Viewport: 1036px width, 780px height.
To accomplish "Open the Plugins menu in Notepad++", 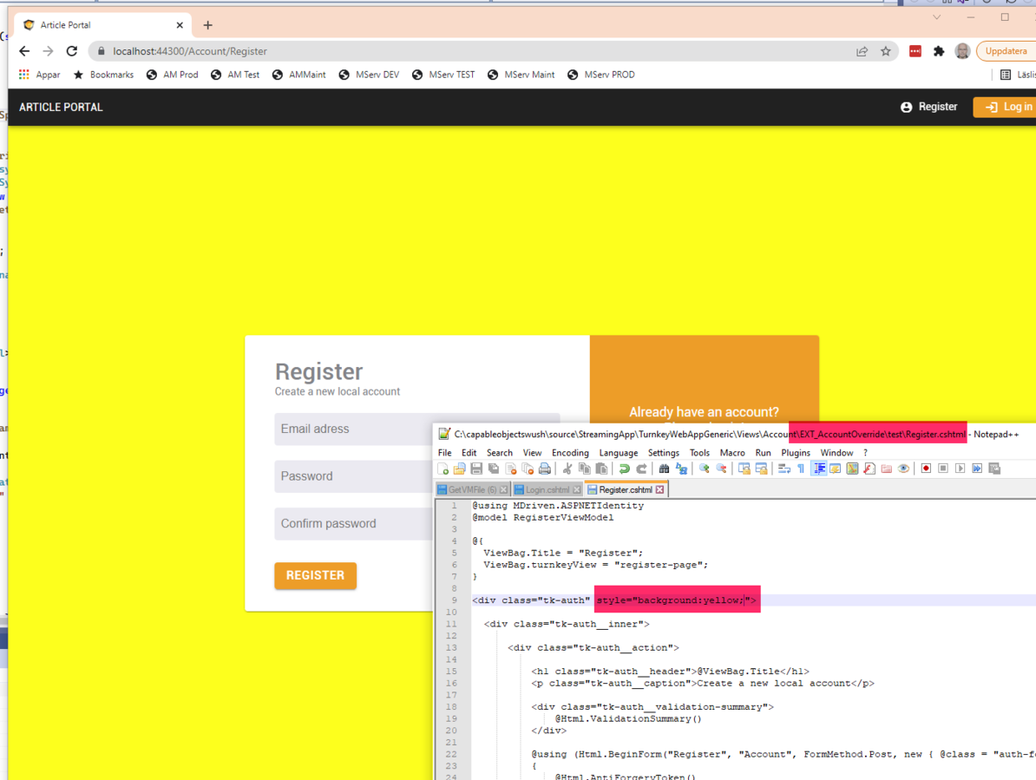I will pyautogui.click(x=796, y=453).
